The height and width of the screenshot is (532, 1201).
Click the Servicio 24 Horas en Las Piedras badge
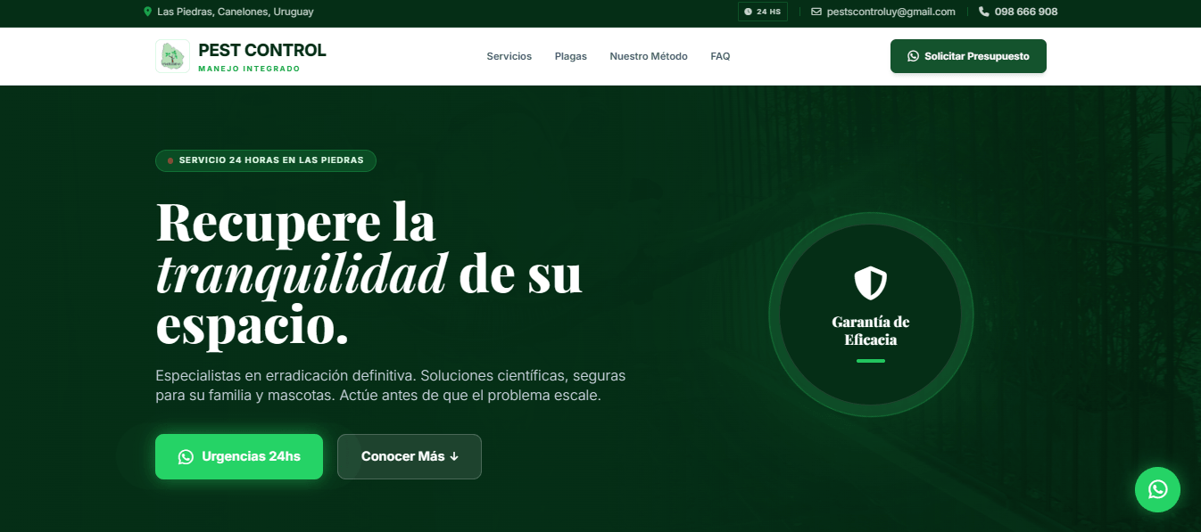[x=266, y=160]
